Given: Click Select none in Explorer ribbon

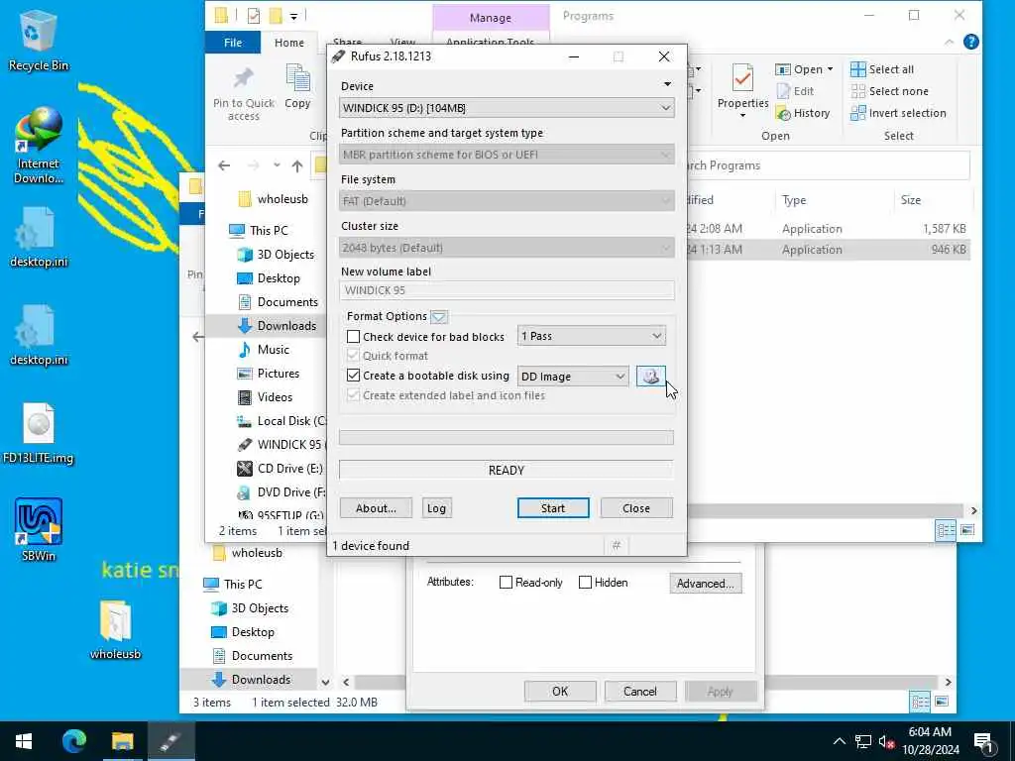Looking at the screenshot, I should [889, 91].
